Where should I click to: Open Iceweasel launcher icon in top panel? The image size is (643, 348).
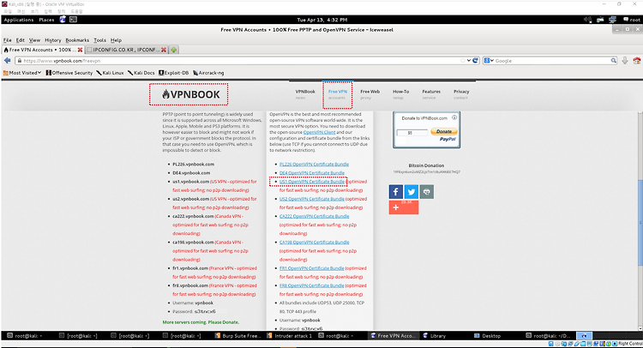pos(63,19)
